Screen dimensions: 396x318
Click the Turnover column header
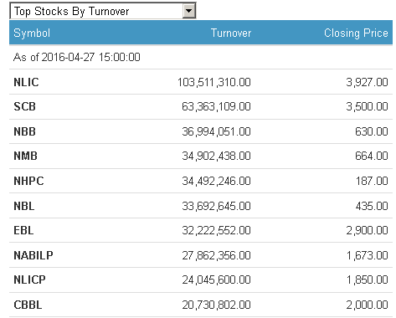point(231,33)
